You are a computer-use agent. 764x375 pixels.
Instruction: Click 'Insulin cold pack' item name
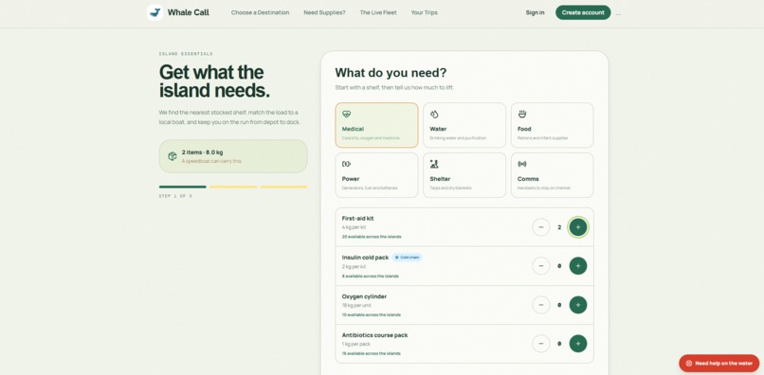[x=365, y=258]
